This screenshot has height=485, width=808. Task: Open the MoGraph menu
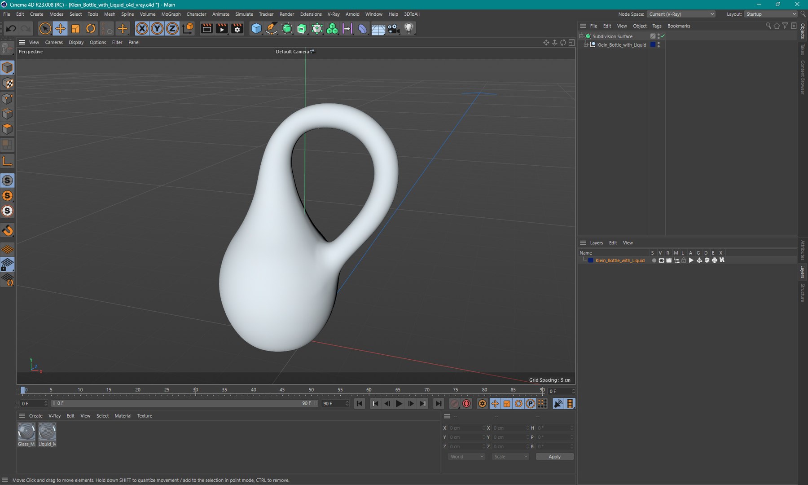tap(171, 14)
